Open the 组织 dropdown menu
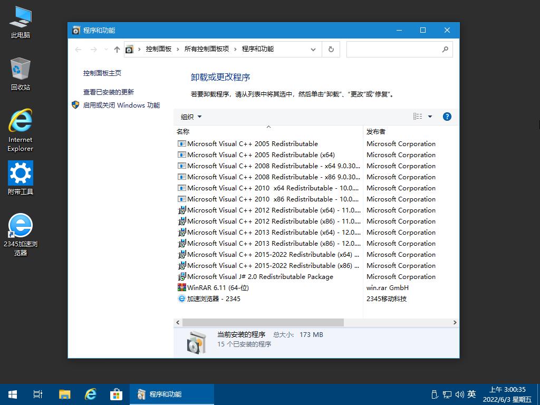Viewport: 540px width, 405px height. point(191,117)
